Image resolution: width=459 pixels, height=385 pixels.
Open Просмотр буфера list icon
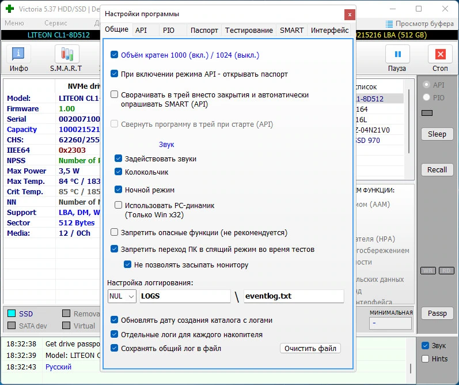[x=389, y=24]
